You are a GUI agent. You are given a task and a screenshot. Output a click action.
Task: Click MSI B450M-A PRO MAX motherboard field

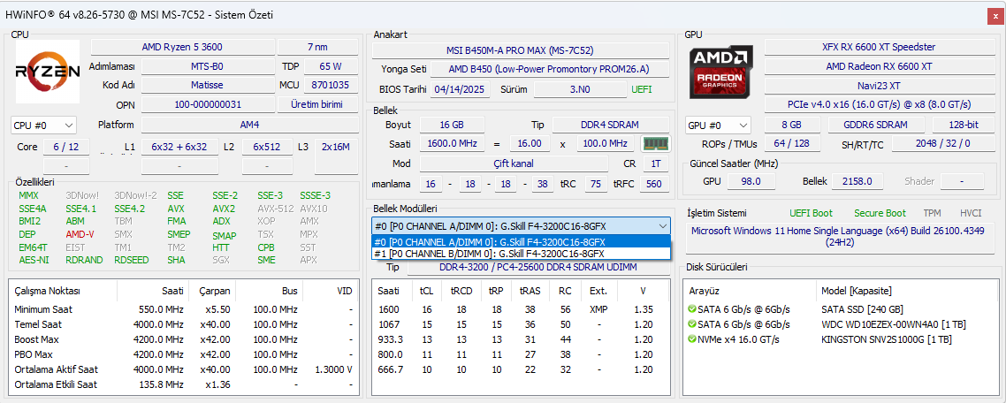(520, 50)
